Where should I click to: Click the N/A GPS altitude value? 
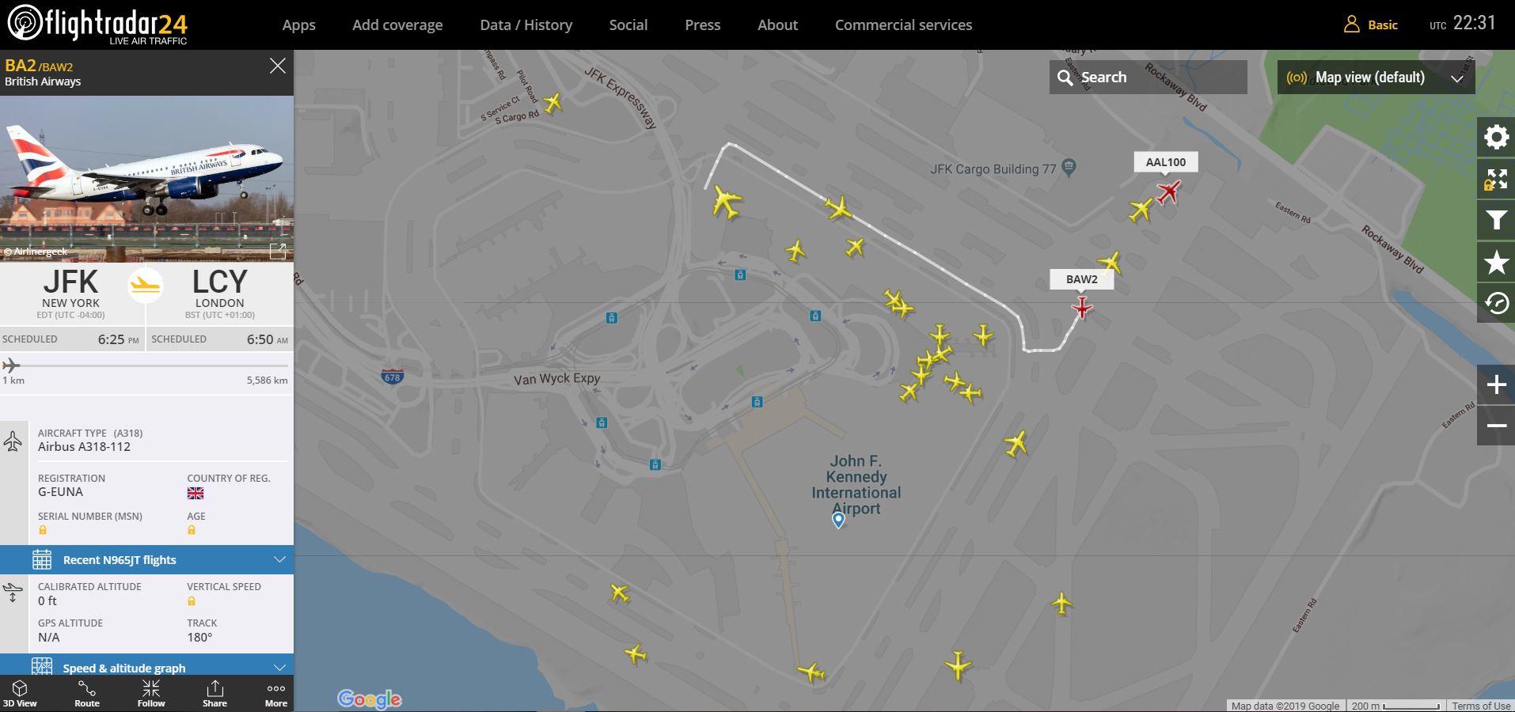point(48,637)
